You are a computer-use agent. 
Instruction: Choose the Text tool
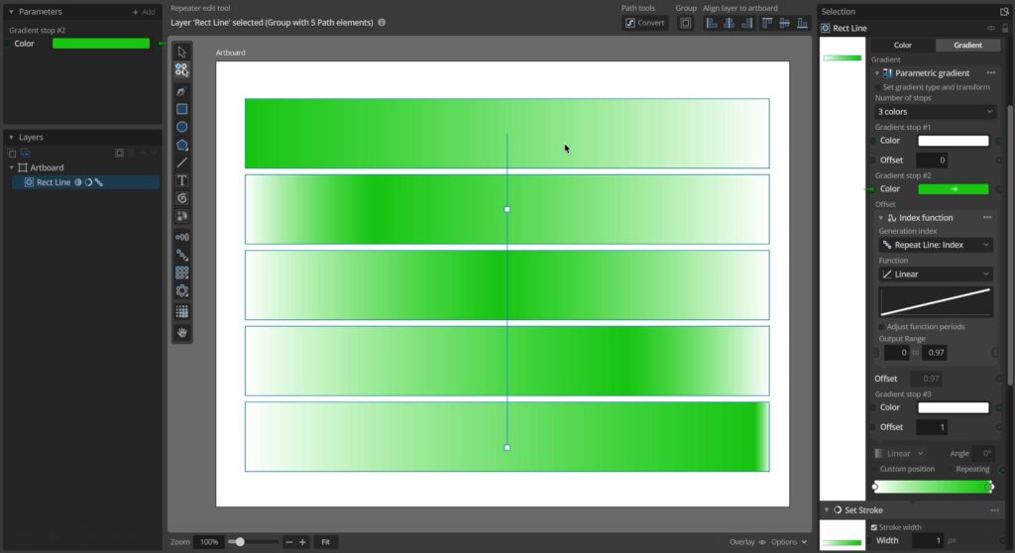tap(182, 180)
